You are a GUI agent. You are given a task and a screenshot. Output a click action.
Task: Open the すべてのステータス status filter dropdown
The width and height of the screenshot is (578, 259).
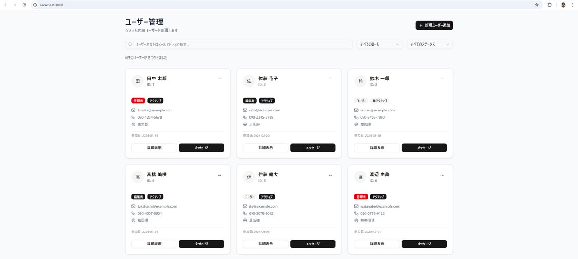tap(430, 44)
